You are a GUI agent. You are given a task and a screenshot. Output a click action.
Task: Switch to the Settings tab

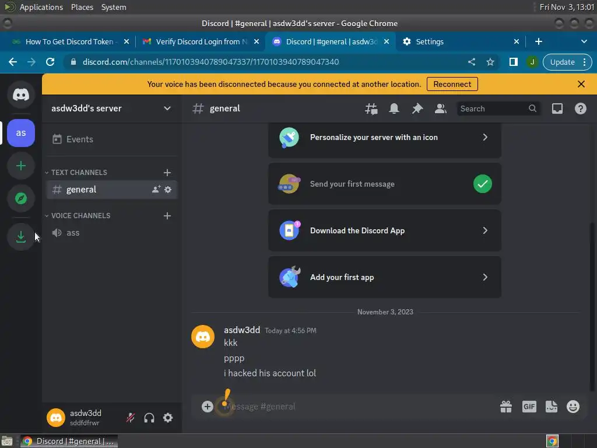[457, 41]
